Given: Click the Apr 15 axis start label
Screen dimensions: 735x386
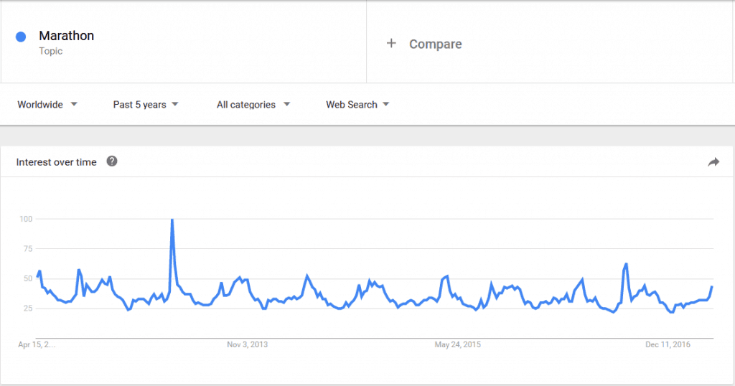Looking at the screenshot, I should (37, 344).
